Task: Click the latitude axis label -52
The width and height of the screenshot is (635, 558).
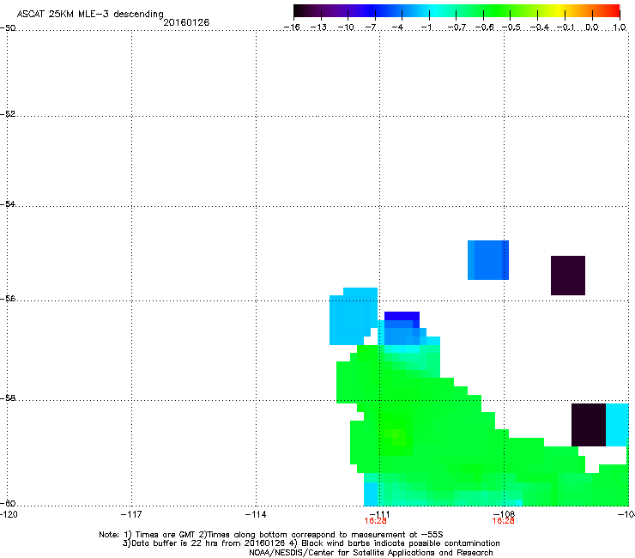Action: point(8,113)
